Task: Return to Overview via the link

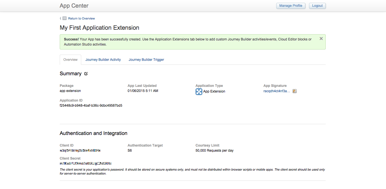Action: pyautogui.click(x=82, y=18)
